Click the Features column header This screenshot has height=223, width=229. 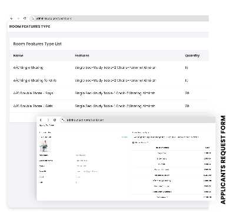point(82,55)
